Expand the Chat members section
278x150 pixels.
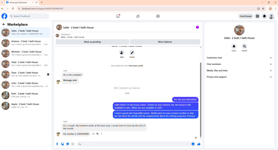click(239, 64)
